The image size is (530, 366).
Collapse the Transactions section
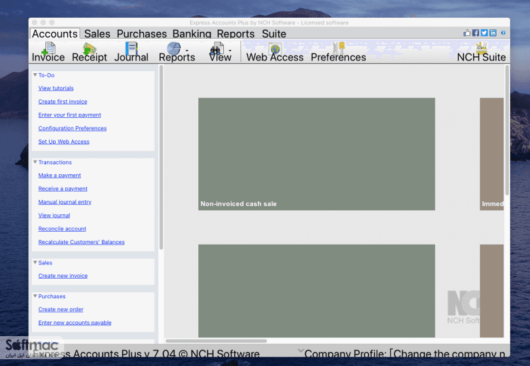tap(35, 162)
